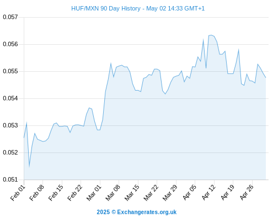273x221 pixels.
Task: Click the lowest dip point in early February
Action: [29, 167]
